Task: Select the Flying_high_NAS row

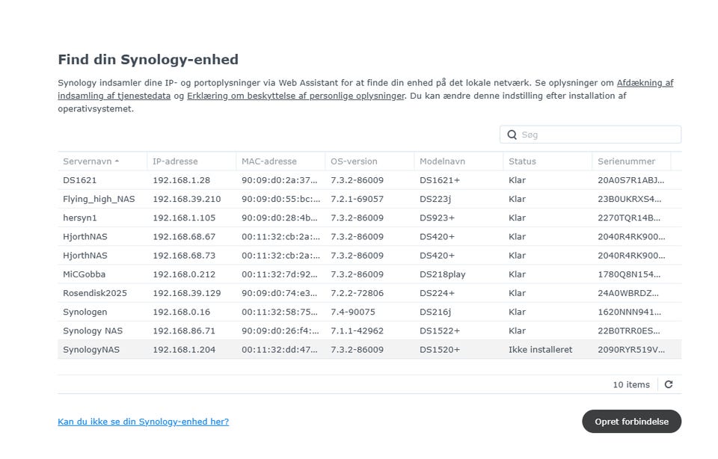Action: point(369,199)
